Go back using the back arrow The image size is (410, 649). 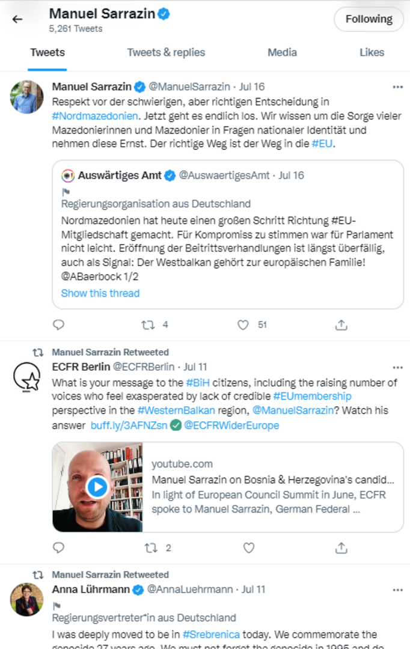tap(17, 19)
